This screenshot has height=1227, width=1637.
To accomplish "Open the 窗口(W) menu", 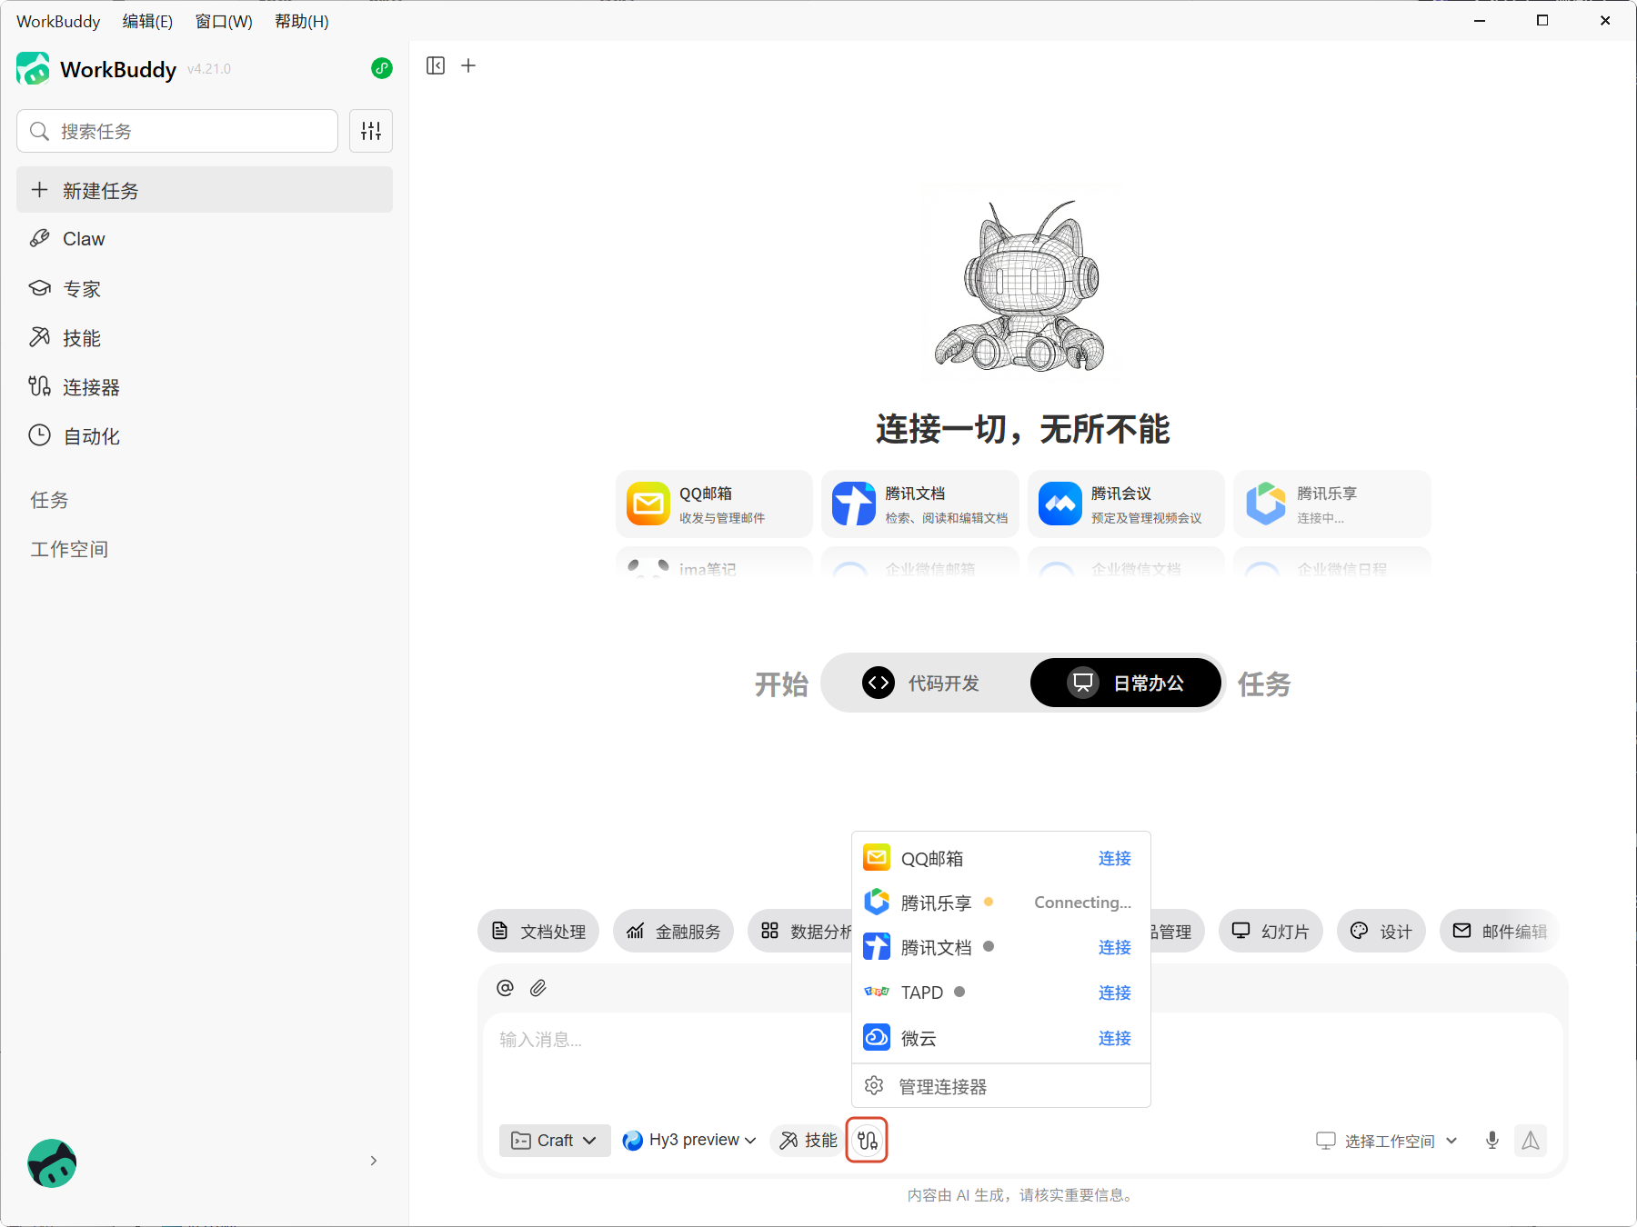I will point(224,21).
